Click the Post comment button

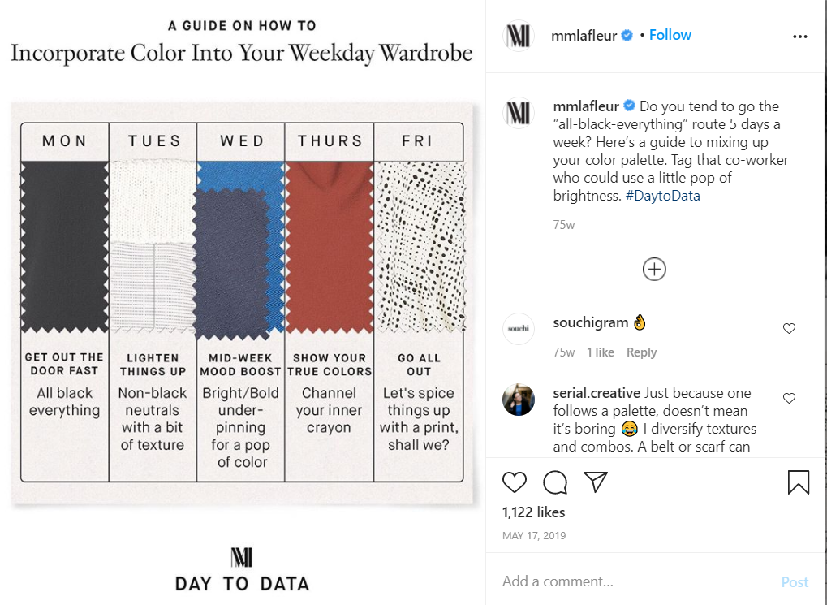pos(795,581)
